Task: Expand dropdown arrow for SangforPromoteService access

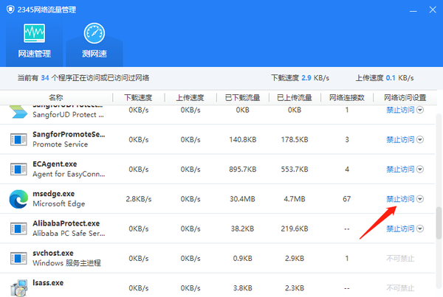Action: [420, 139]
